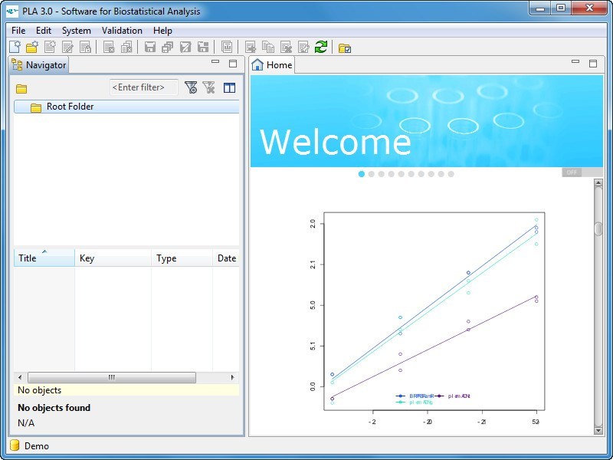Open the Edit menu
Screen dimensions: 613x460
coord(44,31)
